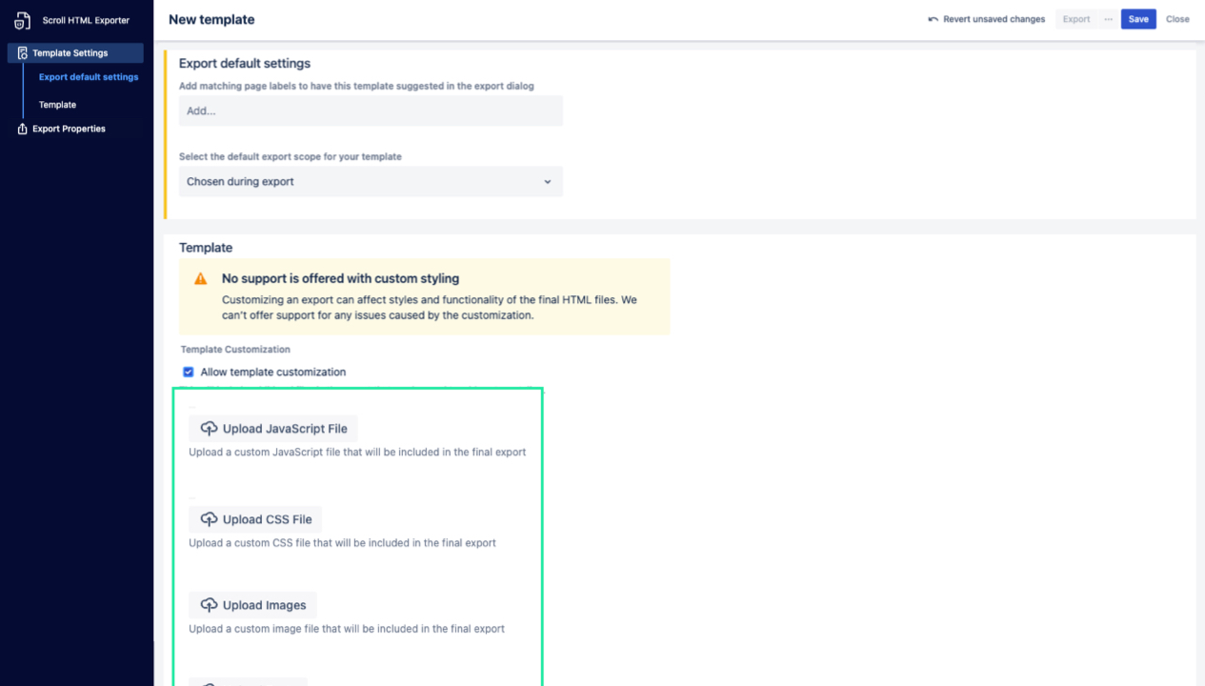Click the Close link in header

[1177, 19]
